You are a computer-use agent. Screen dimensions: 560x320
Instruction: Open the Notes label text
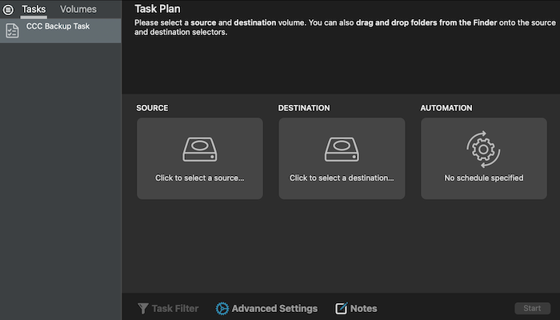364,308
